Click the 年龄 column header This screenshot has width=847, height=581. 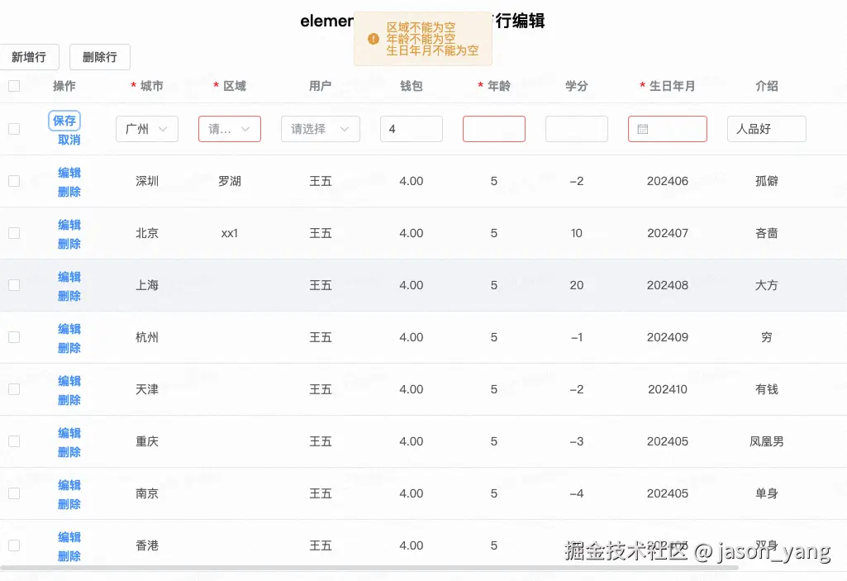(x=498, y=86)
